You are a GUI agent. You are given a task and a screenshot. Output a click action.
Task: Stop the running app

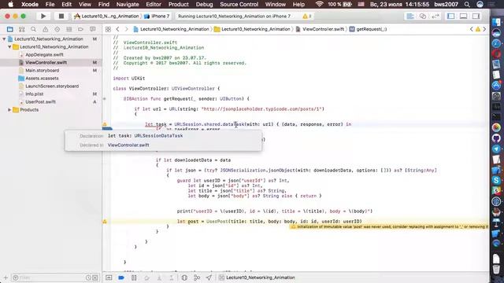(x=61, y=16)
